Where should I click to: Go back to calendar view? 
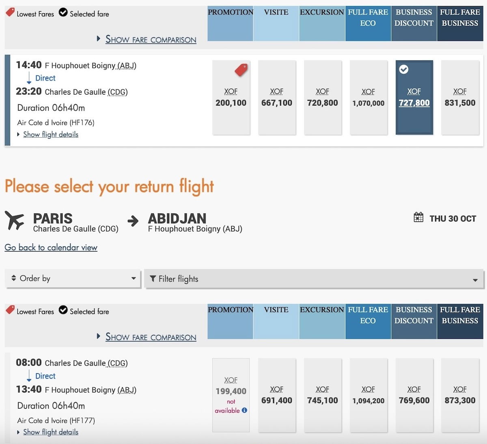[x=51, y=247]
